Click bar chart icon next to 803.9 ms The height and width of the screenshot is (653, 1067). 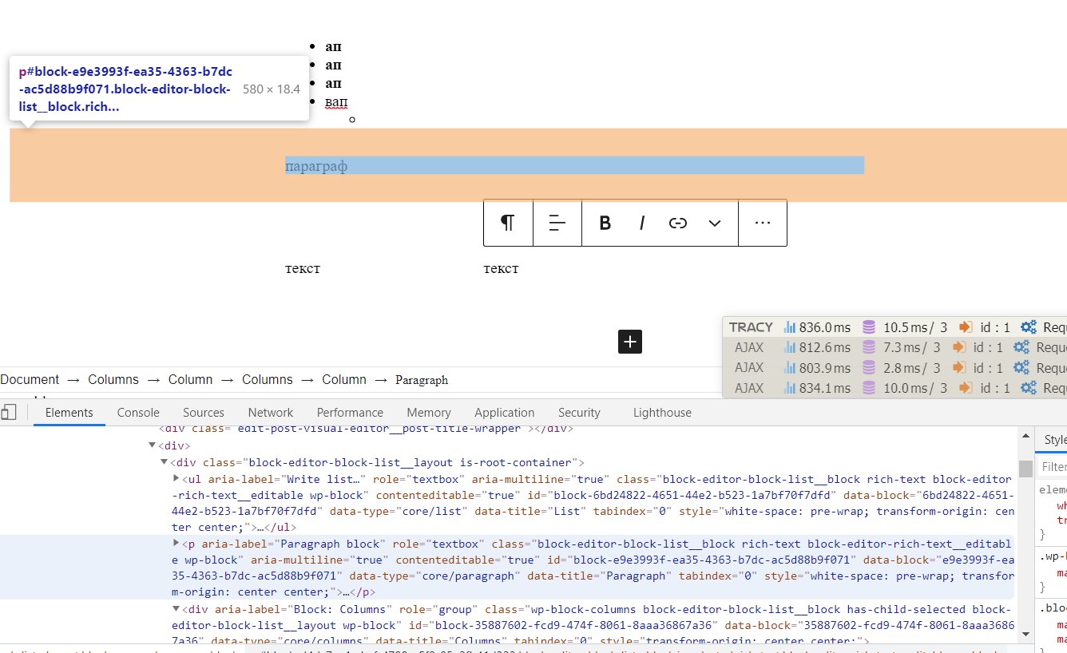(x=791, y=368)
